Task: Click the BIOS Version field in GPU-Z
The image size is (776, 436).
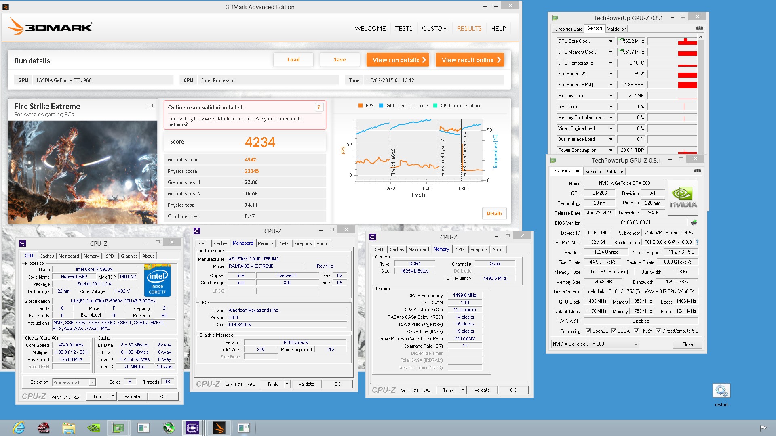Action: (636, 222)
